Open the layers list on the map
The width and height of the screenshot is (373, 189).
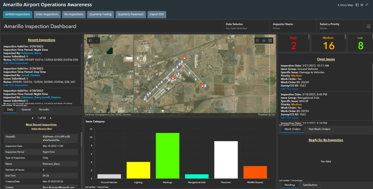pyautogui.click(x=264, y=40)
